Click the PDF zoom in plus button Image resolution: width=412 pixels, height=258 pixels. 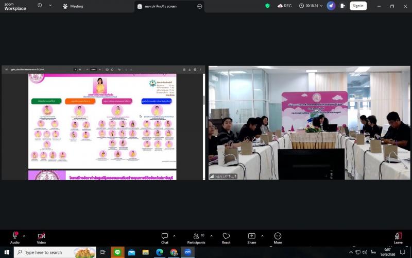click(x=100, y=70)
